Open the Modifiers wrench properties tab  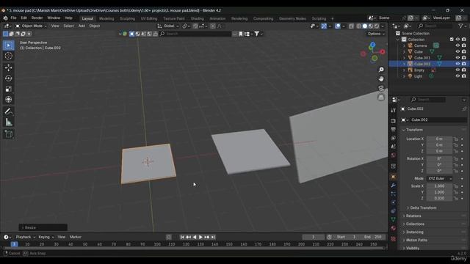(x=394, y=186)
